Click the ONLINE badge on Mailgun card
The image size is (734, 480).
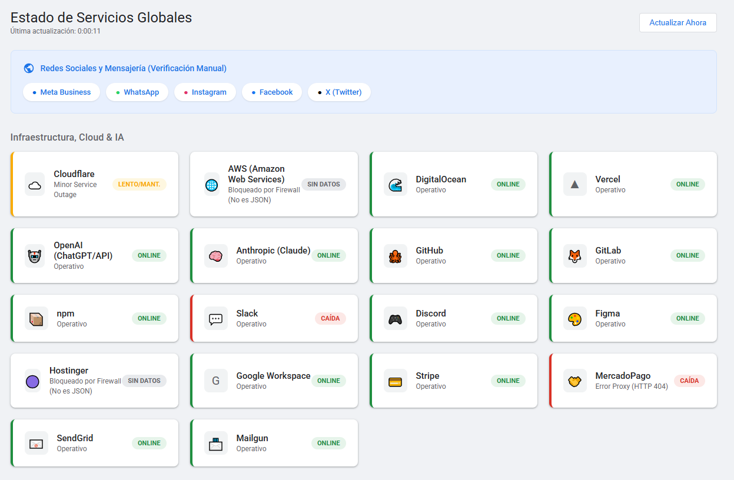point(328,444)
